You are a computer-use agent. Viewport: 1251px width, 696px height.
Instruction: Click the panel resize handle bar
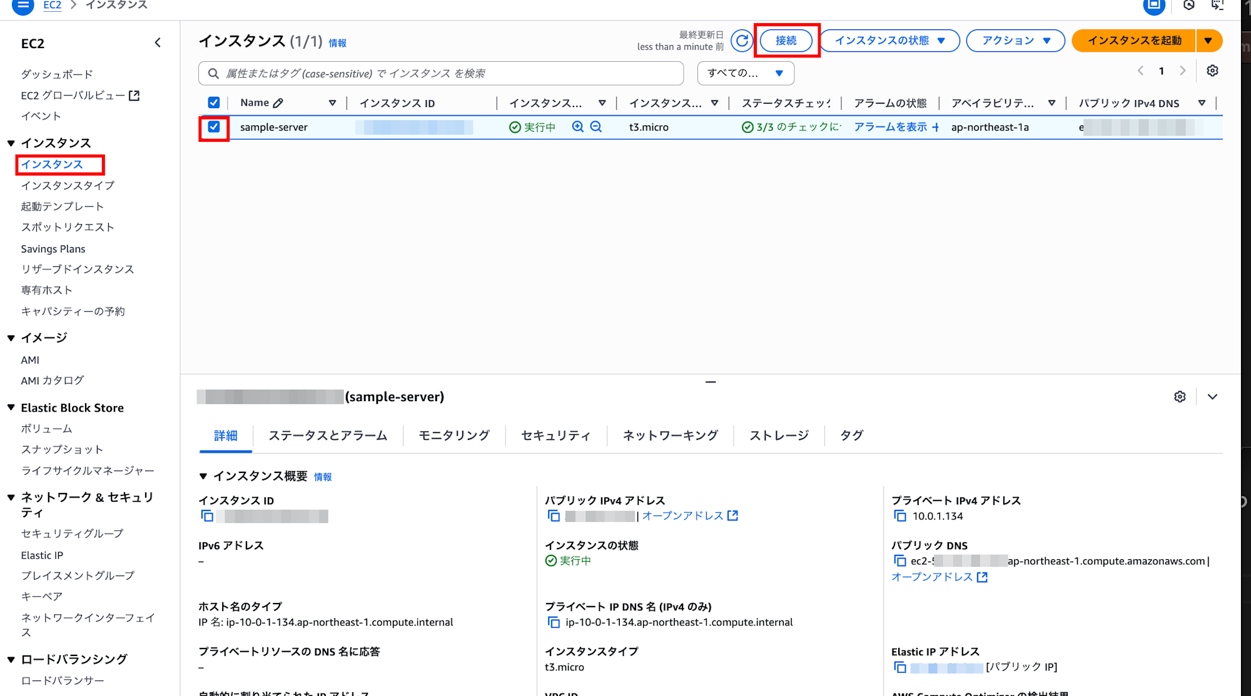click(711, 382)
